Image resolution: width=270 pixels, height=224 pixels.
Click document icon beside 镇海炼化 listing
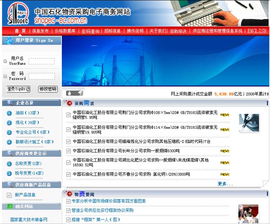(x=69, y=142)
